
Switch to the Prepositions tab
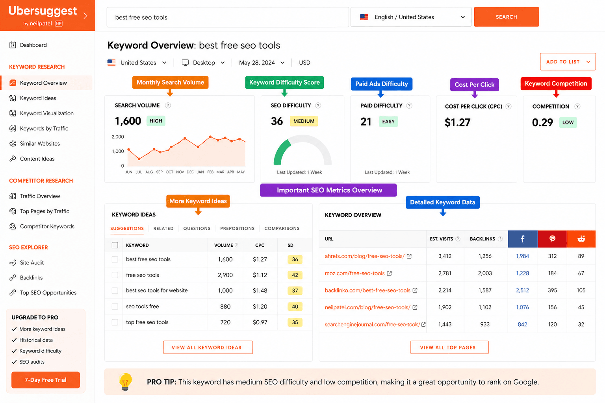(237, 228)
